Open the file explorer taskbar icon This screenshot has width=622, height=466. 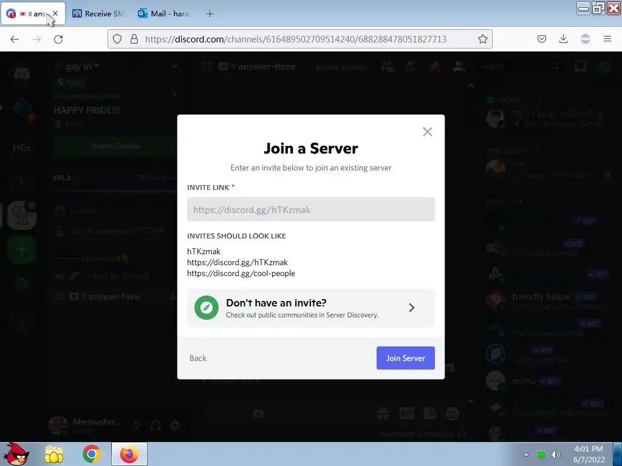(54, 454)
